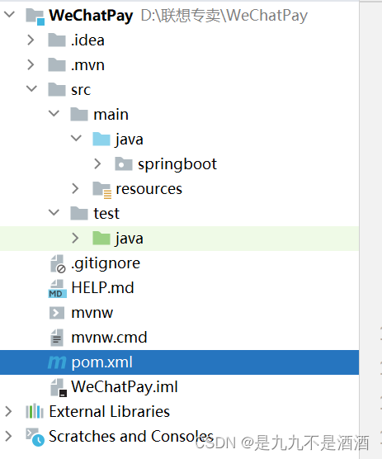Select the .idea tree entry
This screenshot has height=459, width=382.
pos(87,40)
